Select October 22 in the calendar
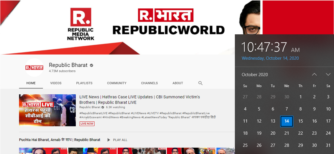This screenshot has height=154, width=334. pos(300,133)
